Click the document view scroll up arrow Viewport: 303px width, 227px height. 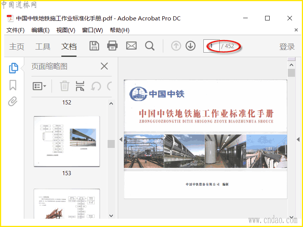[x=291, y=65]
